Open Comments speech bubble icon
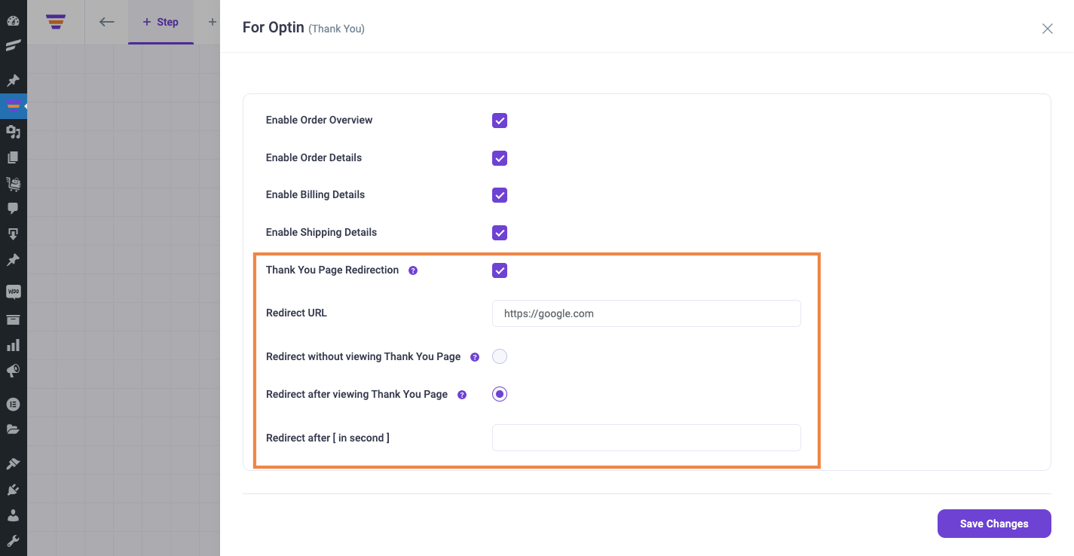 (13, 208)
